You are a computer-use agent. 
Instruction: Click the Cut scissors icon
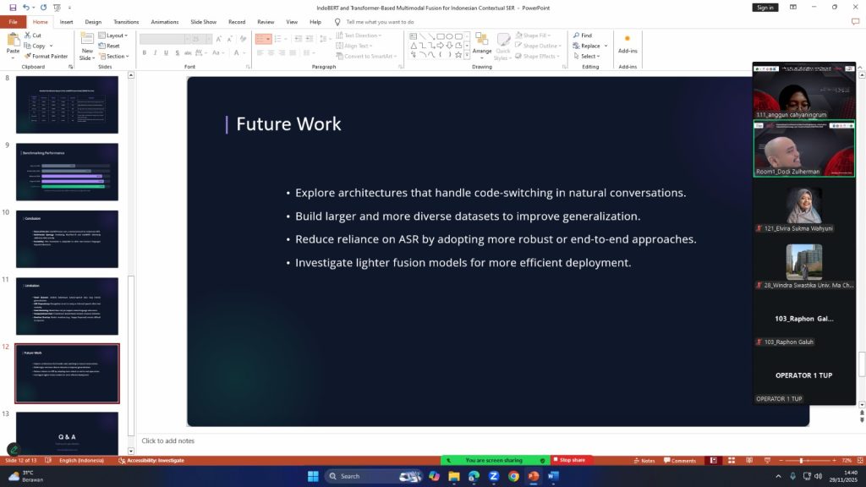28,36
